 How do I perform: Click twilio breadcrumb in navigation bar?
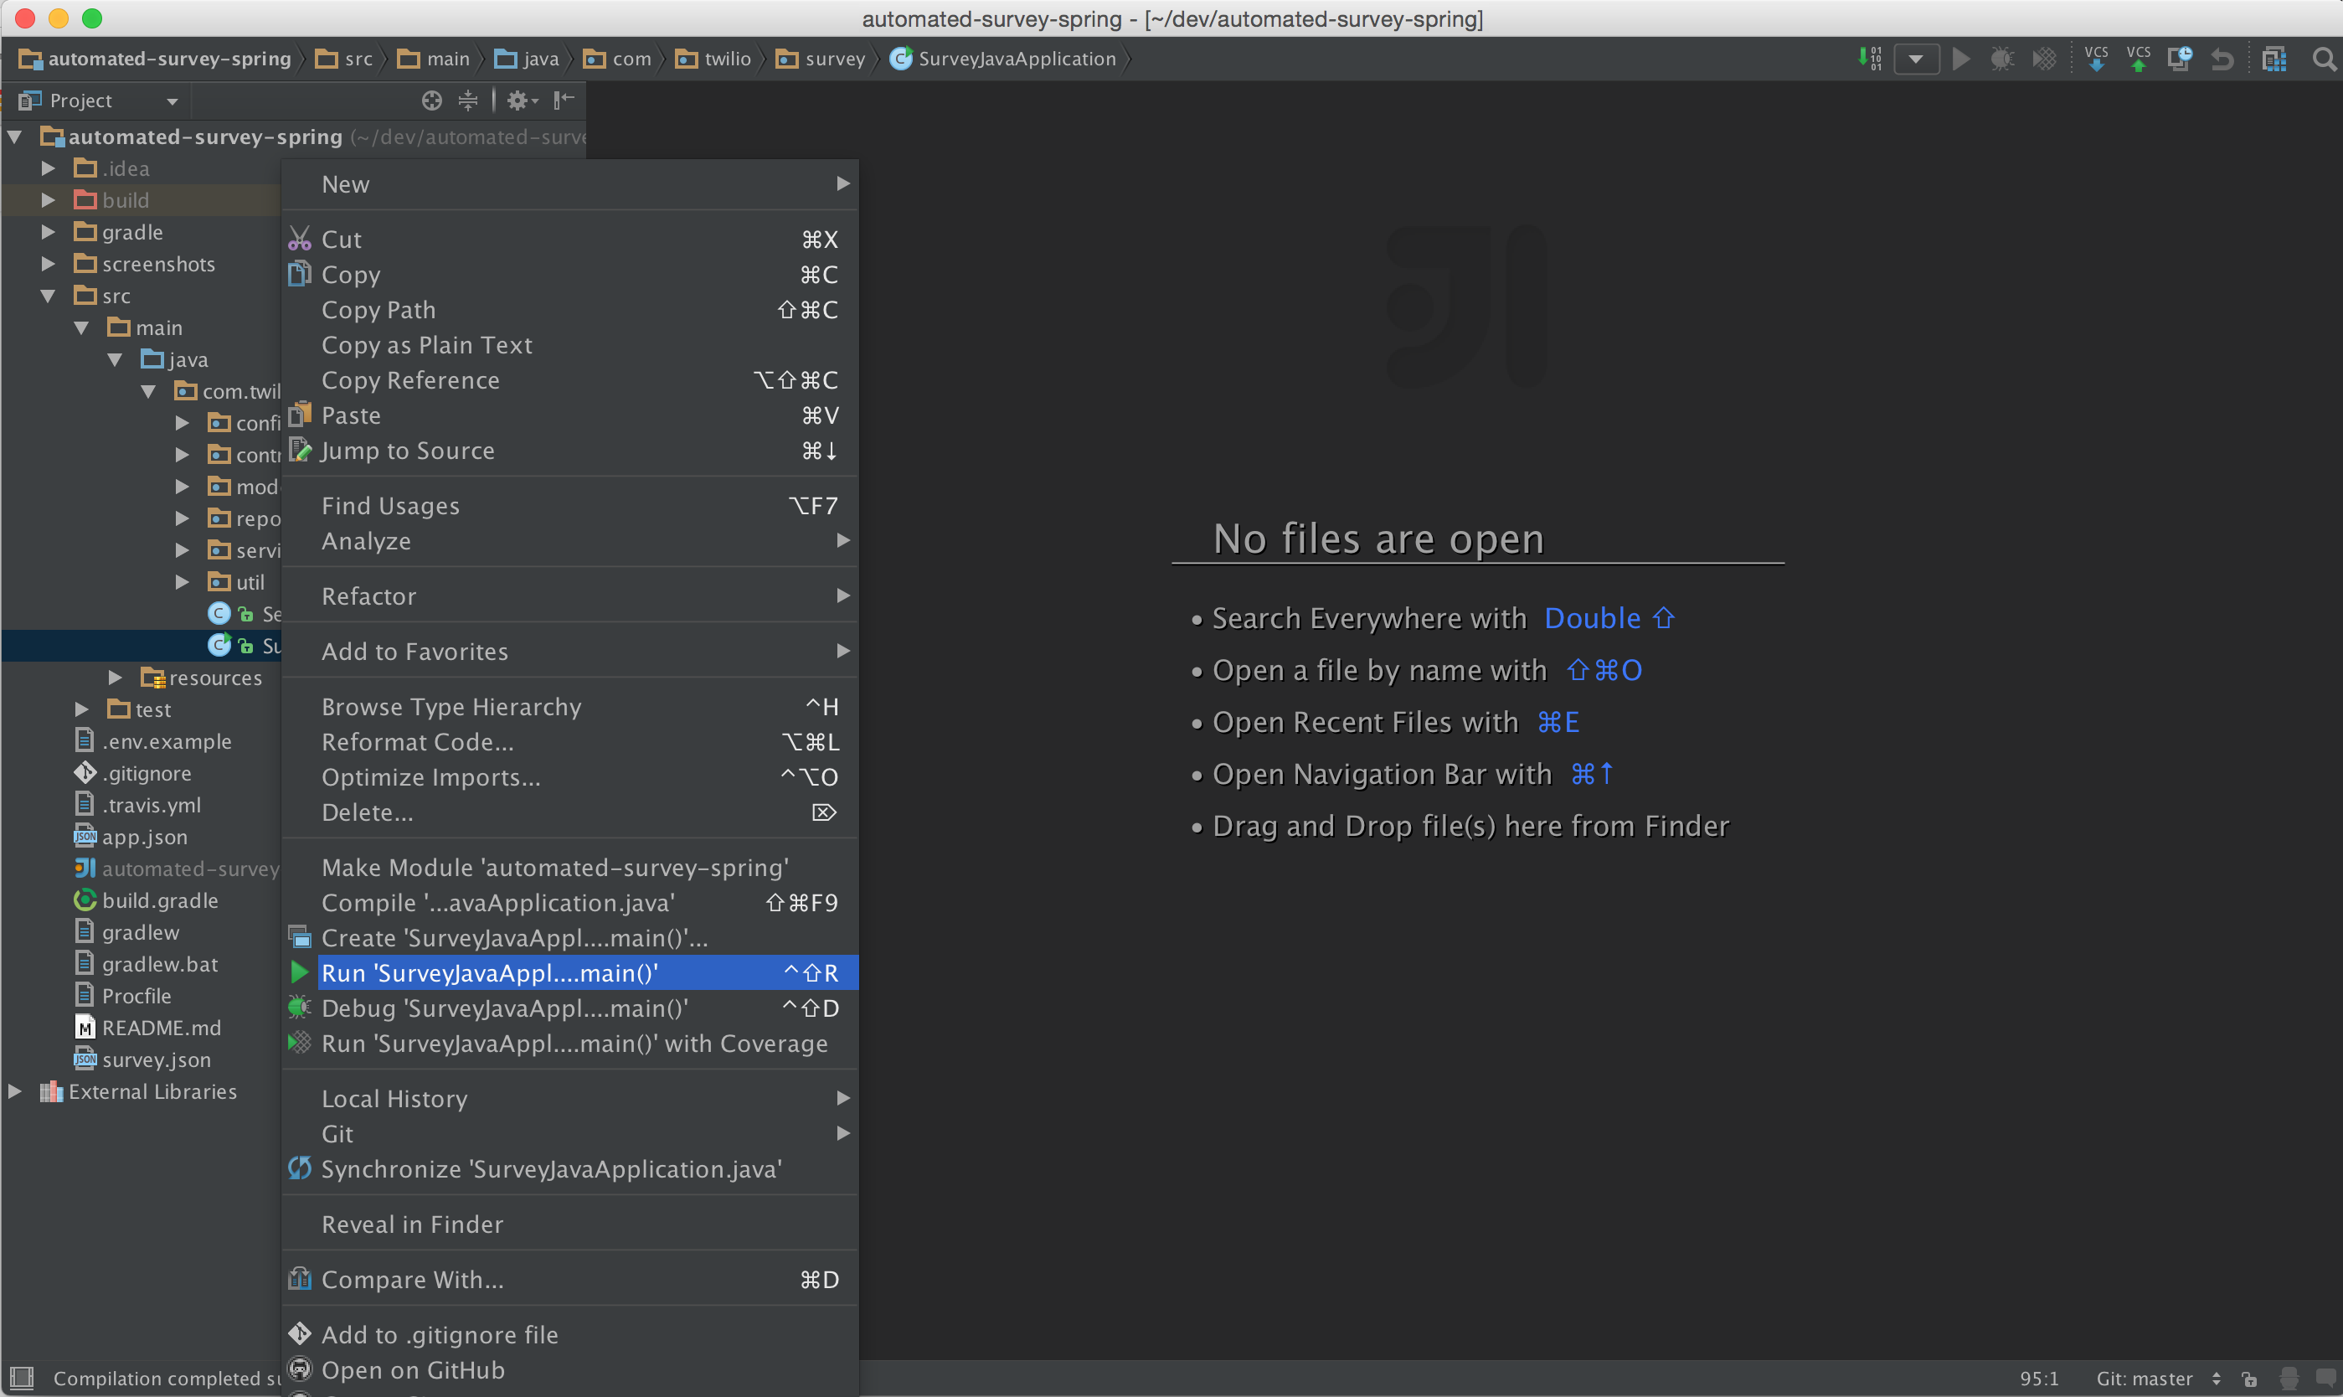713,59
